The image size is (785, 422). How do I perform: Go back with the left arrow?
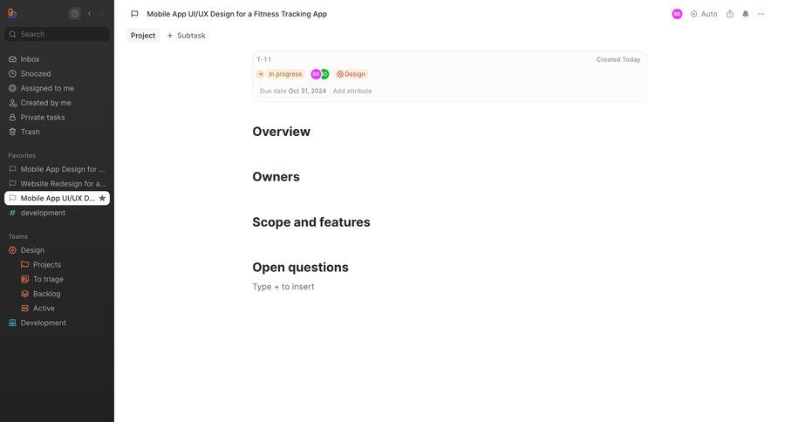[89, 14]
